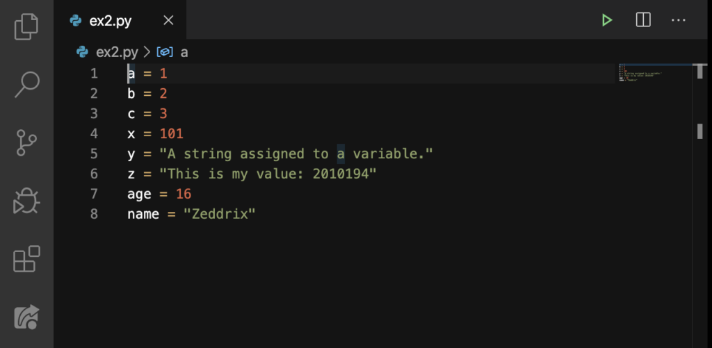The image size is (712, 348).
Task: Close the ex2.py tab
Action: (x=168, y=20)
